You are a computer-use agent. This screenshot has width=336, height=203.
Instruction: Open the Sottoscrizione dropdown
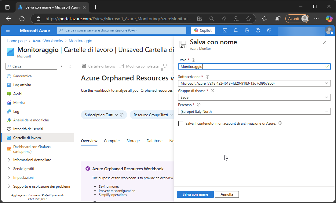pos(254,83)
